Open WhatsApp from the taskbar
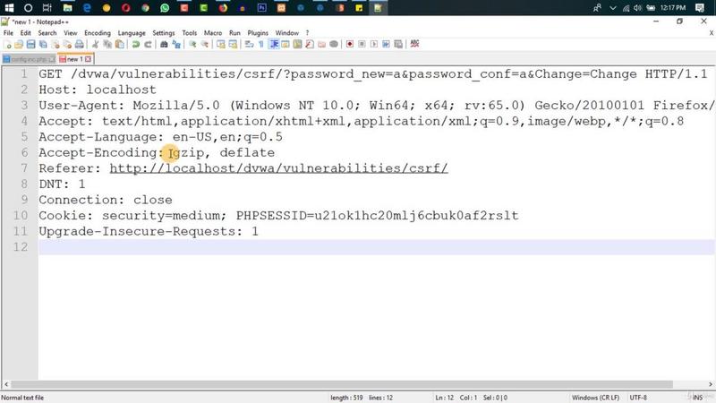This screenshot has width=716, height=403. pyautogui.click(x=165, y=8)
